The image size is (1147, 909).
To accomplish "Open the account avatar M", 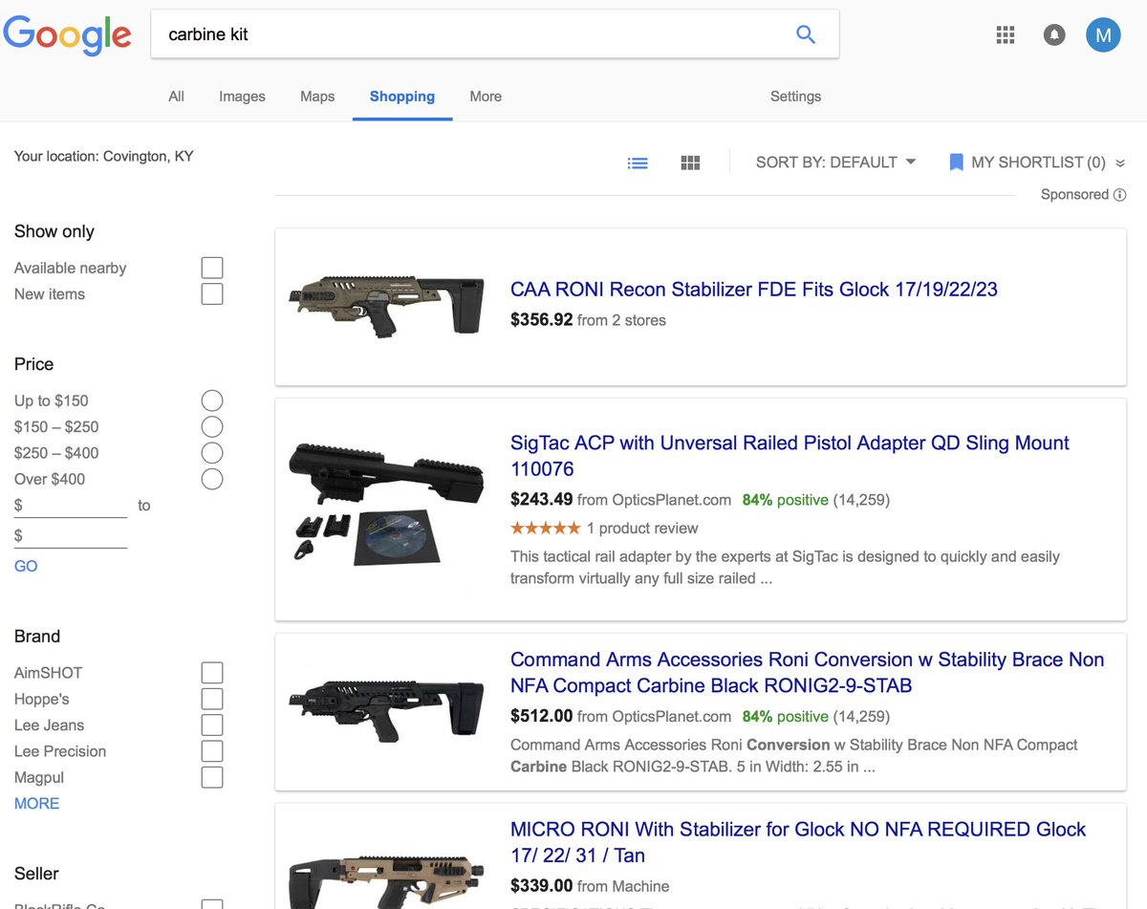I will point(1103,35).
